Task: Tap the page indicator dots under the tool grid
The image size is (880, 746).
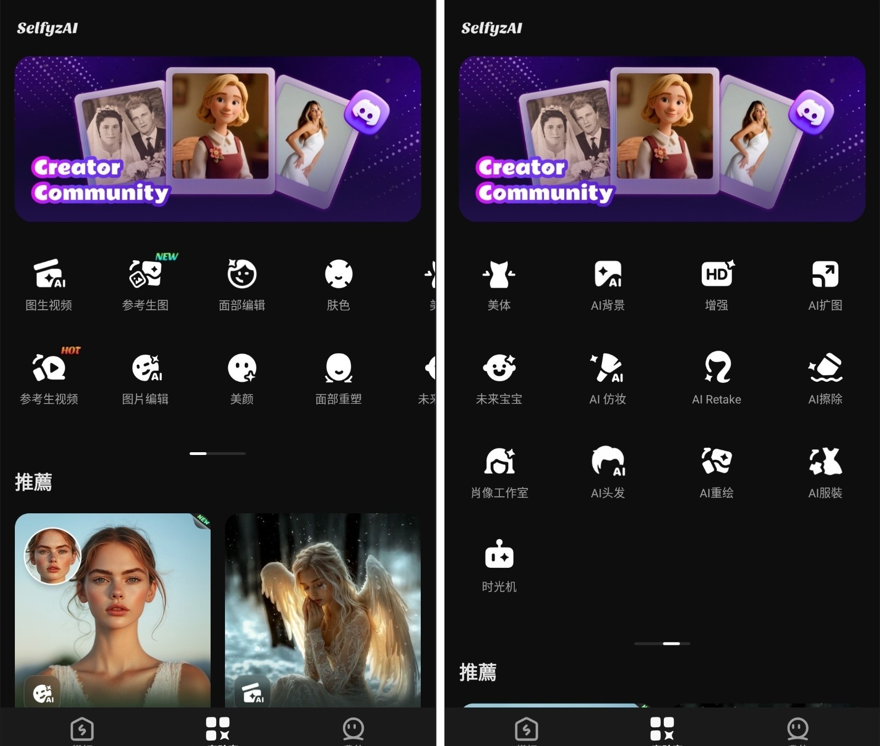Action: click(x=217, y=453)
